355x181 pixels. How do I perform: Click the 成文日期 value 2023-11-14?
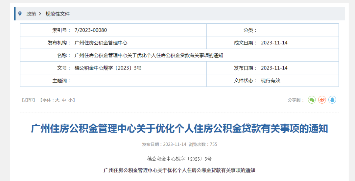[x=274, y=43]
